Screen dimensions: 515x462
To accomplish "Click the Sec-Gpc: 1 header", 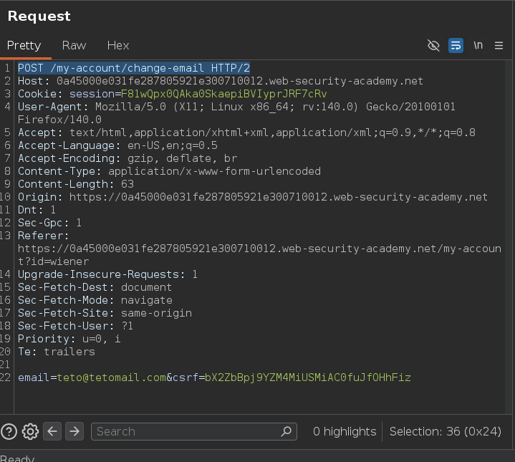I will (49, 223).
